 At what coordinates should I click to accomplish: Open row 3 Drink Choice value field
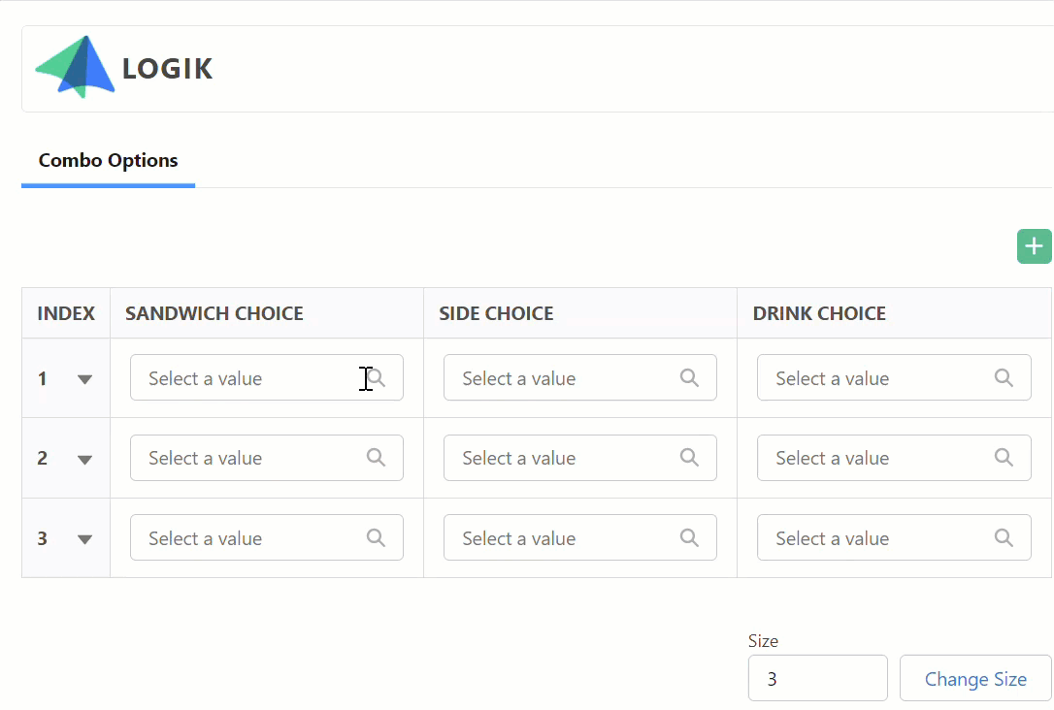[x=894, y=537]
